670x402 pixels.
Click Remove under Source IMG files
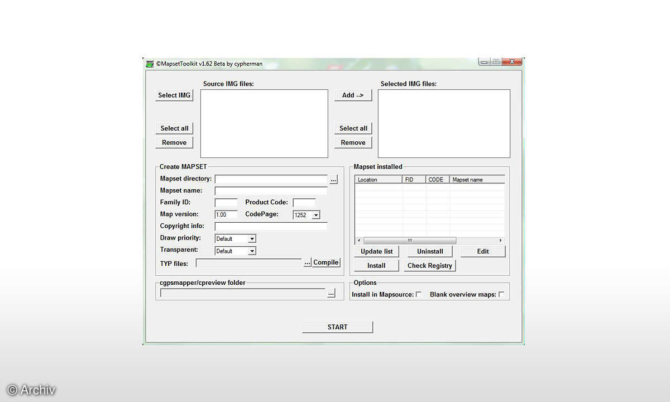(174, 142)
